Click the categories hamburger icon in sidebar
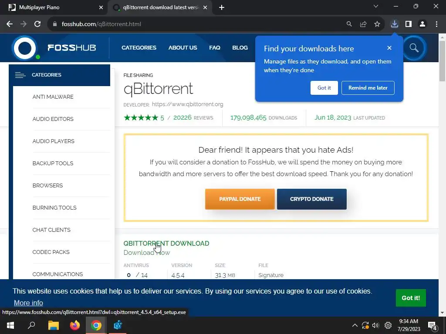Viewport: 446px width, 334px height. (x=20, y=75)
